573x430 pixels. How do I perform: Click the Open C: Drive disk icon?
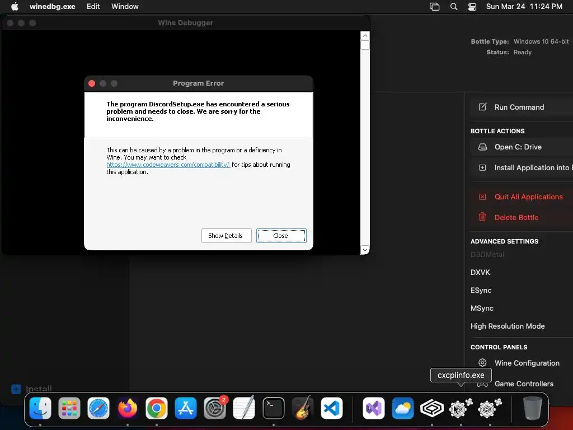pyautogui.click(x=482, y=147)
